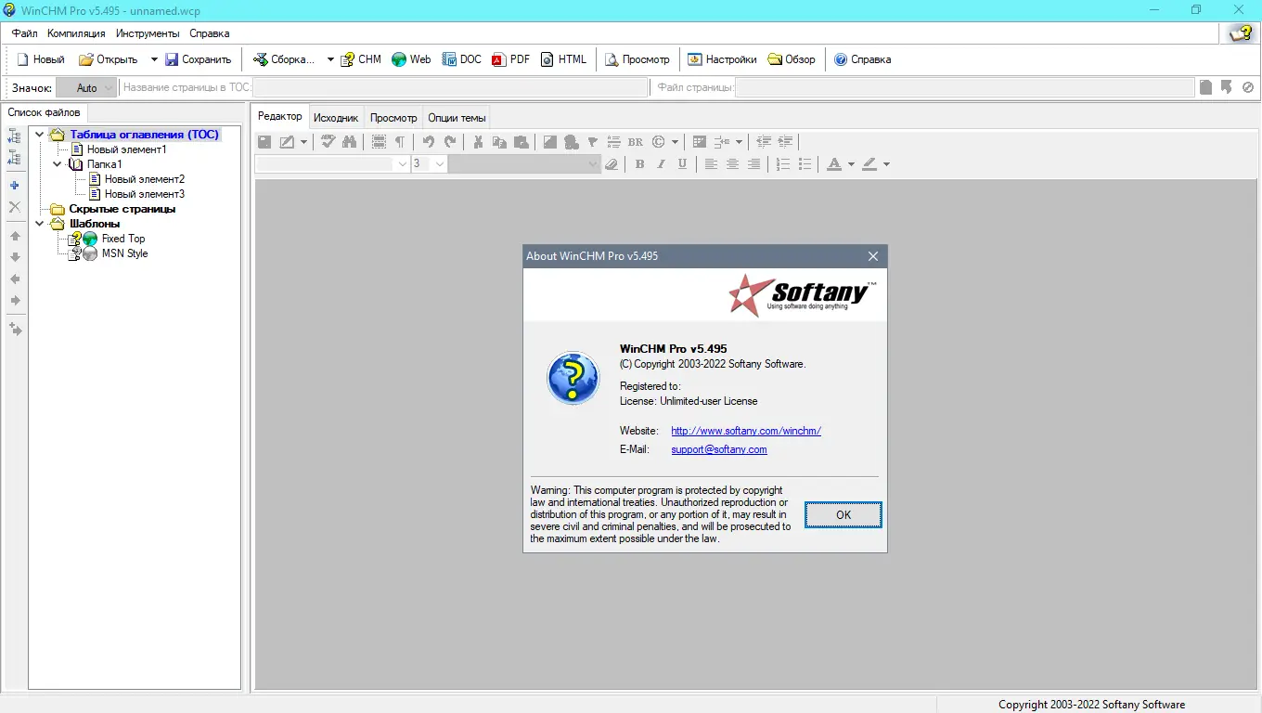
Task: Open the Значок Auto dropdown
Action: pos(86,87)
